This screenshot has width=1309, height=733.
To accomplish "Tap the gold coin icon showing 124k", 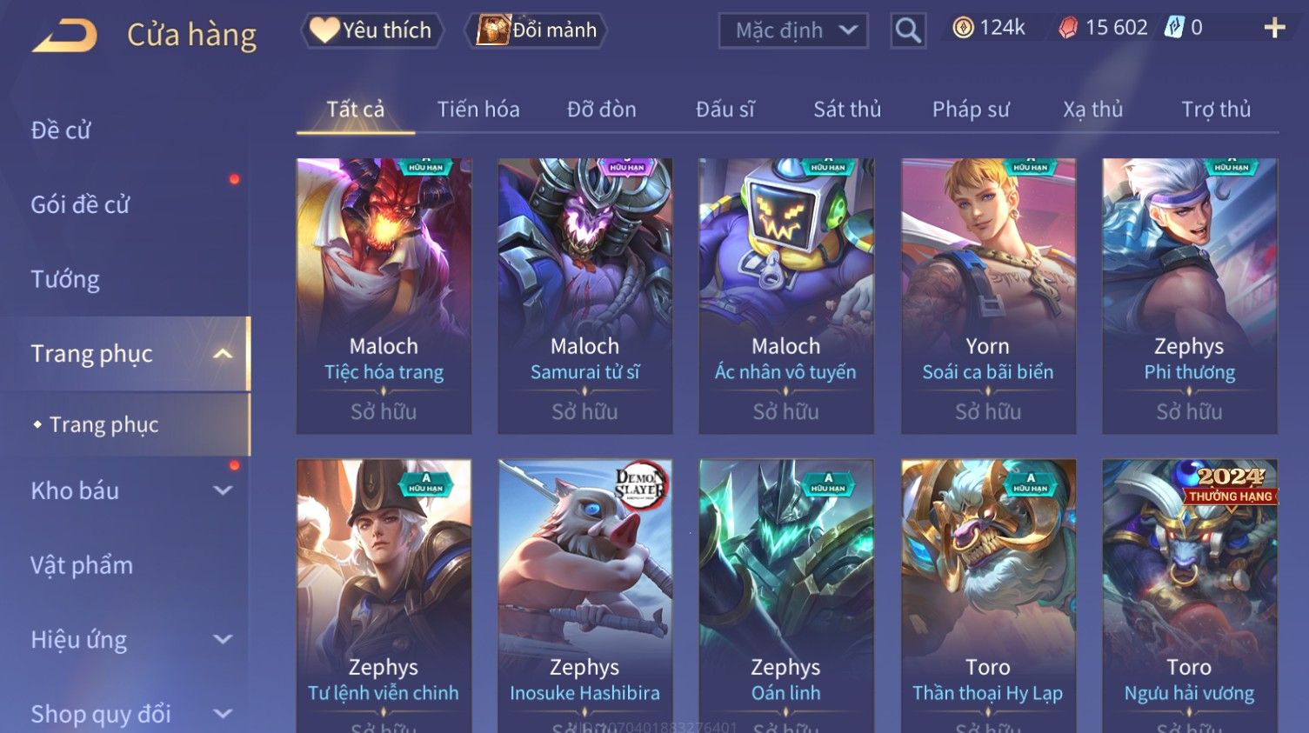I will click(963, 28).
